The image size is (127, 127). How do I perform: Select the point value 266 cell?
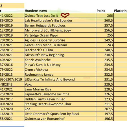[x=105, y=16]
